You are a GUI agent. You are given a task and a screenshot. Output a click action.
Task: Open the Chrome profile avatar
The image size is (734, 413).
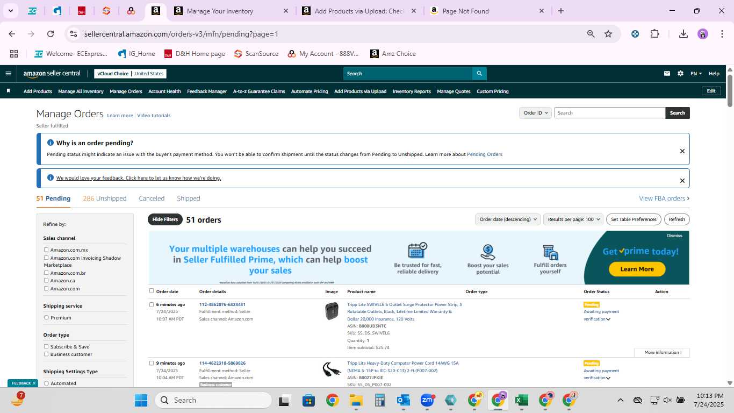click(x=703, y=34)
